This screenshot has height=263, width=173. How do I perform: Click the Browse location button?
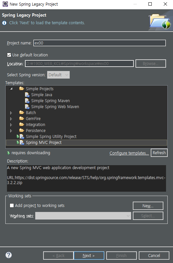(x=151, y=64)
